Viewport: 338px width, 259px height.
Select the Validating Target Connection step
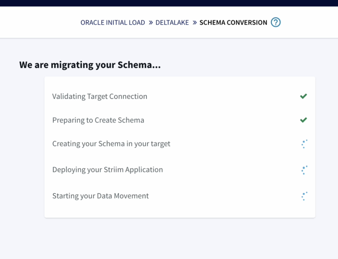(x=100, y=96)
